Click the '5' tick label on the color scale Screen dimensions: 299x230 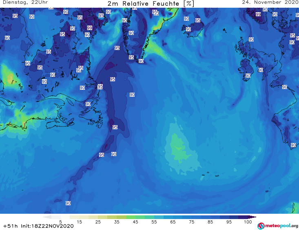(x=60, y=222)
